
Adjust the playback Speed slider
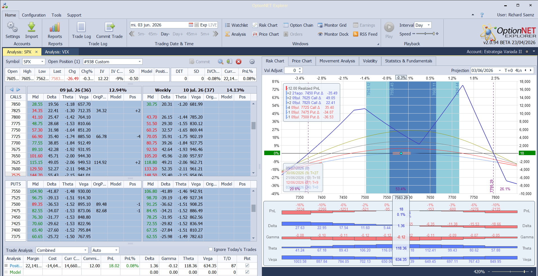(425, 34)
